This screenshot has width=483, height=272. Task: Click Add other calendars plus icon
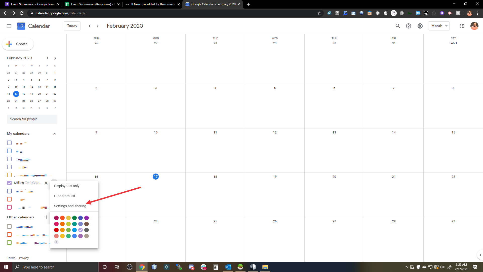click(x=47, y=217)
